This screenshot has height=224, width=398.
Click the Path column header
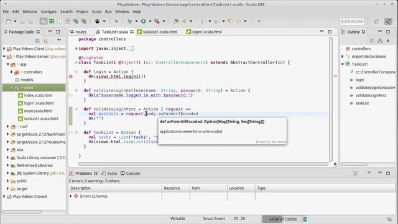click(x=208, y=188)
